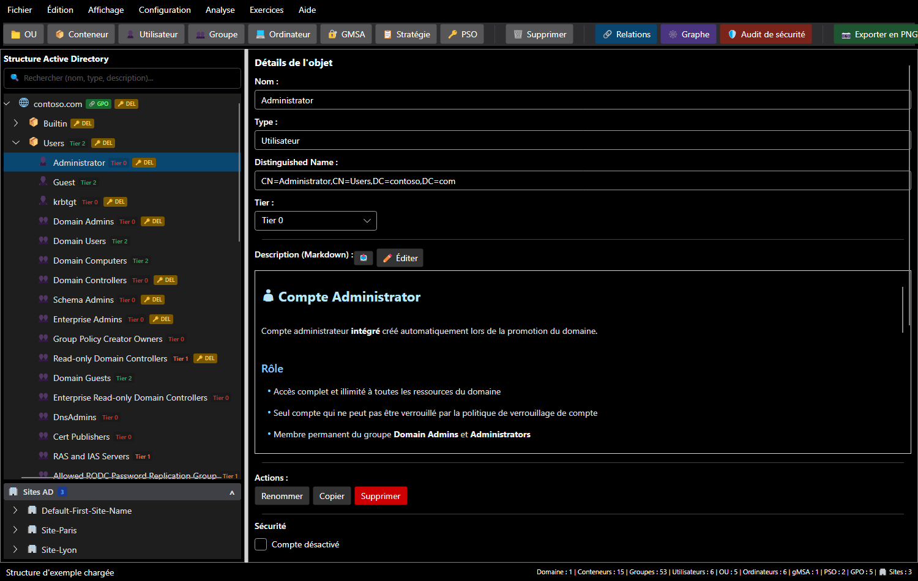Image resolution: width=918 pixels, height=581 pixels.
Task: Expand the Site-Lyon node
Action: (15, 549)
